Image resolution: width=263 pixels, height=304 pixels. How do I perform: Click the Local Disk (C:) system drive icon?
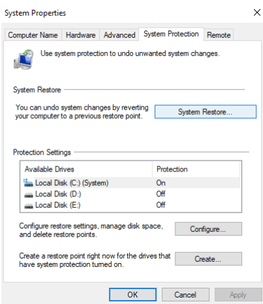coord(28,183)
